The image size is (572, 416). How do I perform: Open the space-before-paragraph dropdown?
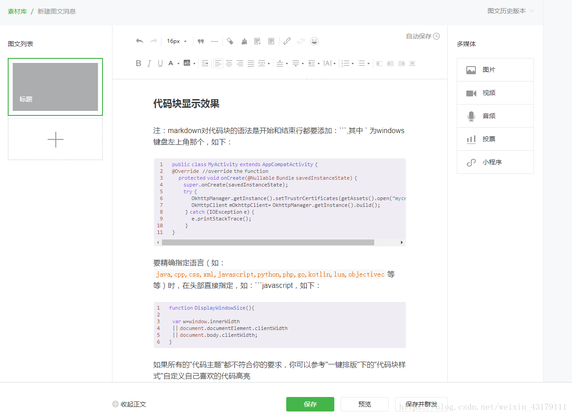282,63
